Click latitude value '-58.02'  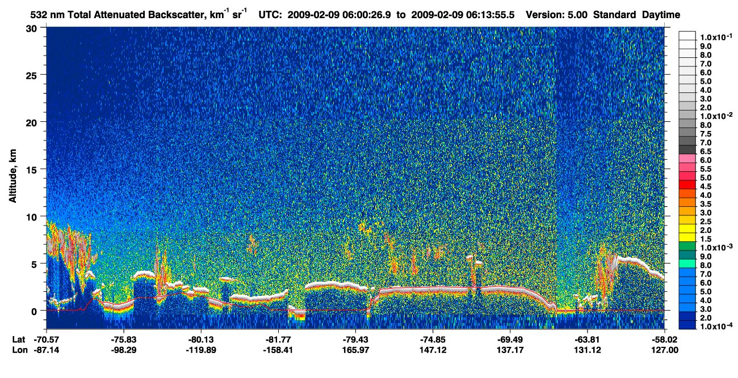point(664,339)
